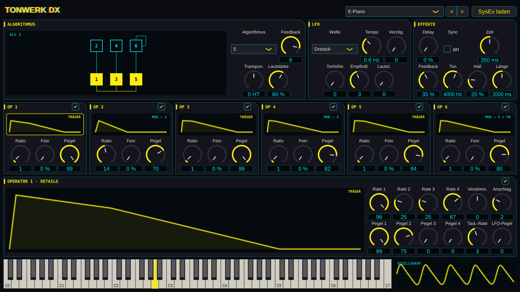Viewport: 520px width, 292px height.
Task: Click the Ton value field showing 4000 Hz
Action: coord(453,94)
